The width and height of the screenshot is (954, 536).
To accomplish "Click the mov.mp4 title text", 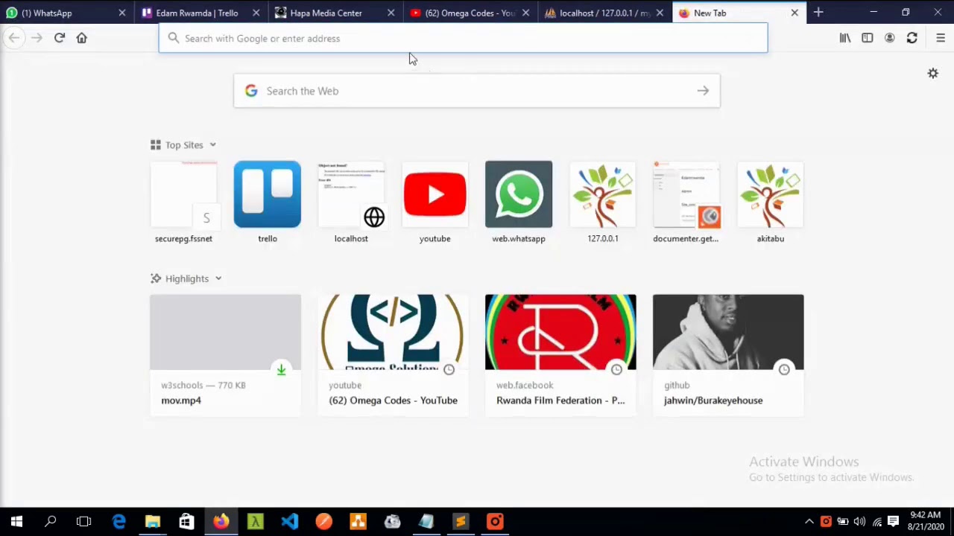I will click(x=181, y=401).
